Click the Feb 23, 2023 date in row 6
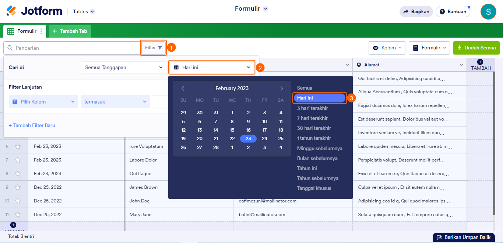 click(x=48, y=146)
